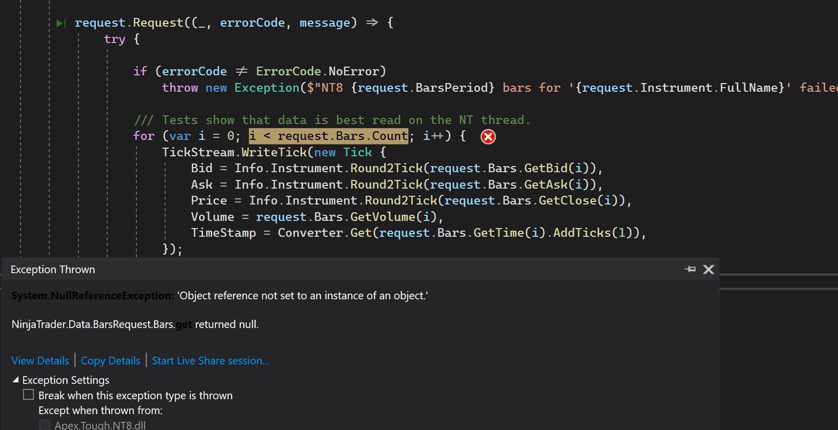Click the WriteTick method call
Image resolution: width=838 pixels, height=430 pixels.
click(274, 152)
